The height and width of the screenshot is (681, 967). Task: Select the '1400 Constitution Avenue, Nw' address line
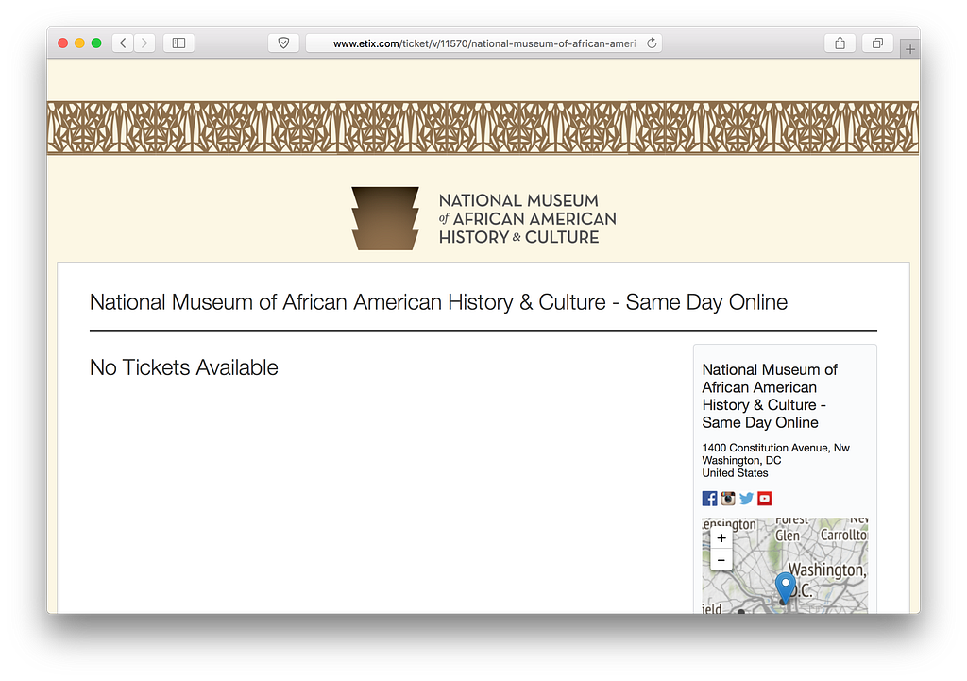776,448
